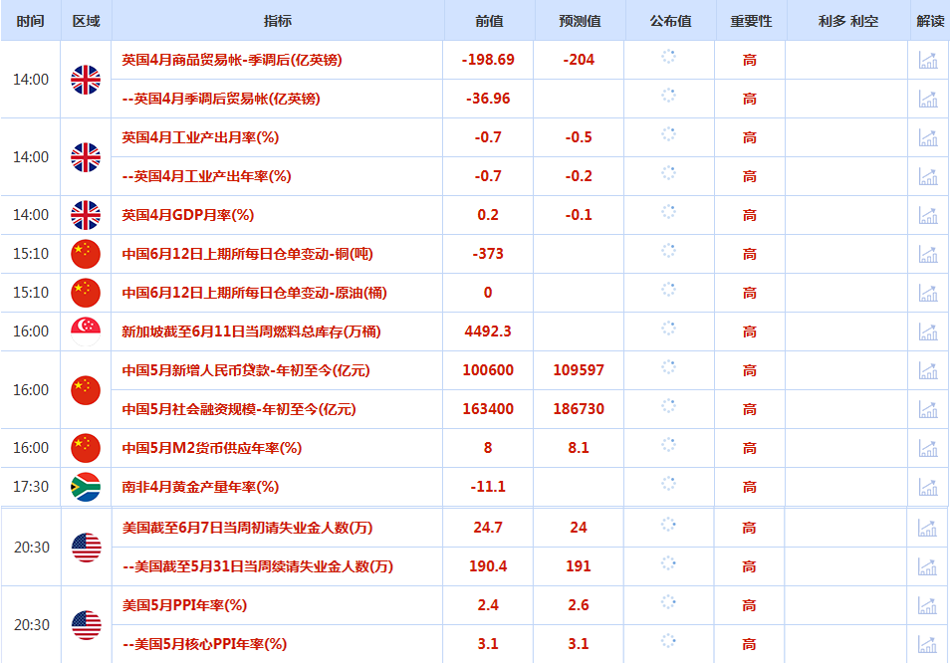
Task: Click the 解读 column header
Action: (x=931, y=21)
